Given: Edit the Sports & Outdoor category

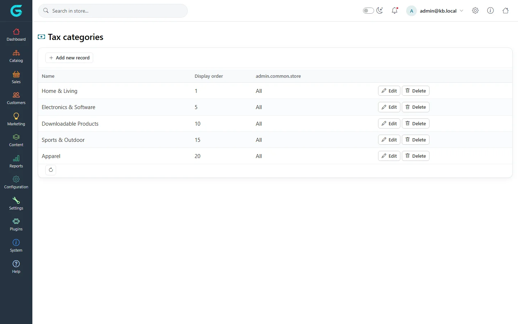Looking at the screenshot, I should 389,140.
